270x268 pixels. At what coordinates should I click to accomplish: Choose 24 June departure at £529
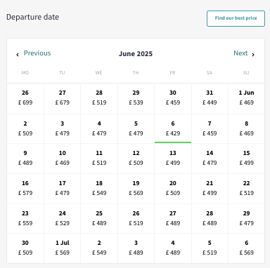point(63,219)
